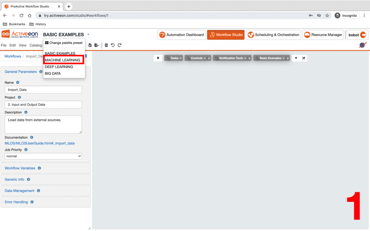Open the Edit menu
The image size is (370, 231).
coord(13,45)
